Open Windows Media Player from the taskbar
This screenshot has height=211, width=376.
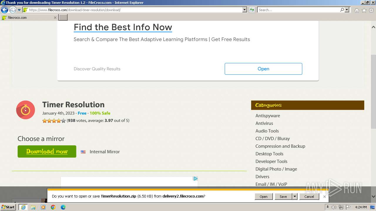pyautogui.click(x=43, y=207)
